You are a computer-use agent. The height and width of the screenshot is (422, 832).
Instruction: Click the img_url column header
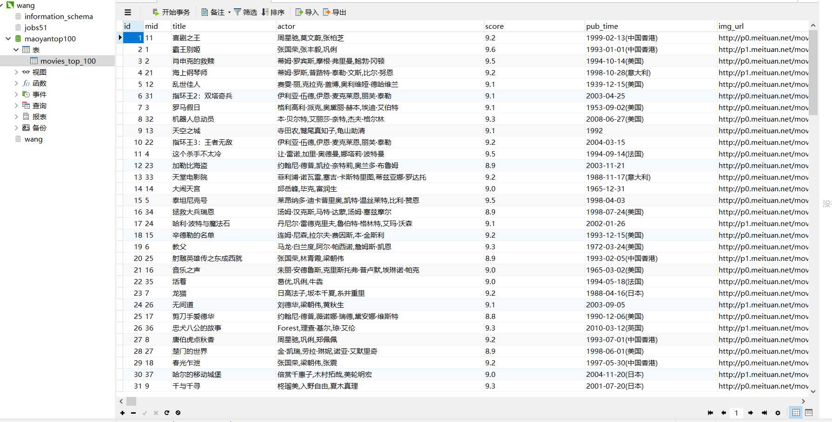763,26
